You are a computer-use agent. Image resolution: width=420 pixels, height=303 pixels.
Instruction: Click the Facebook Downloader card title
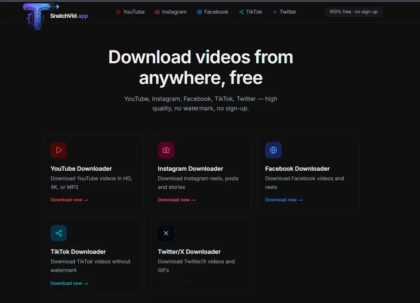point(297,169)
